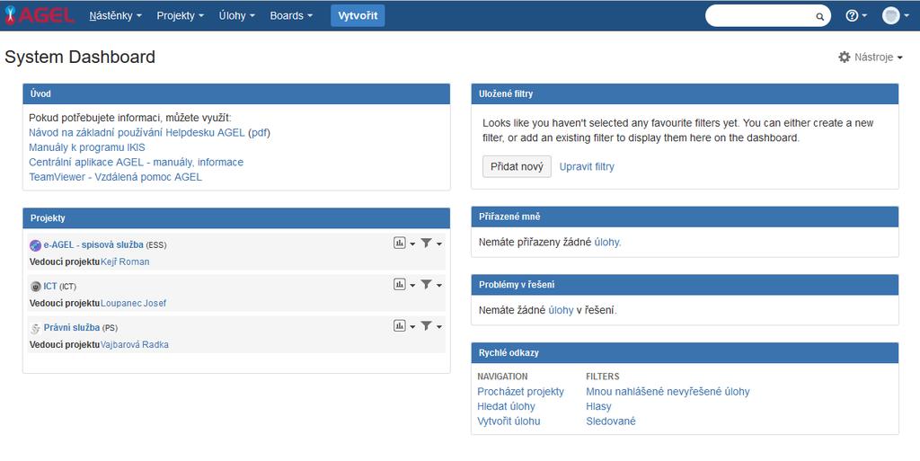Open Hledat úlohy quick link
This screenshot has width=920, height=461.
tap(507, 406)
